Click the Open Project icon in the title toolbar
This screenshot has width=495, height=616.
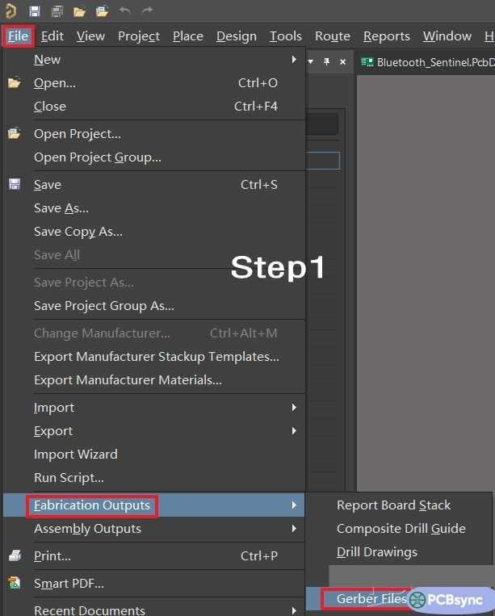tap(102, 11)
